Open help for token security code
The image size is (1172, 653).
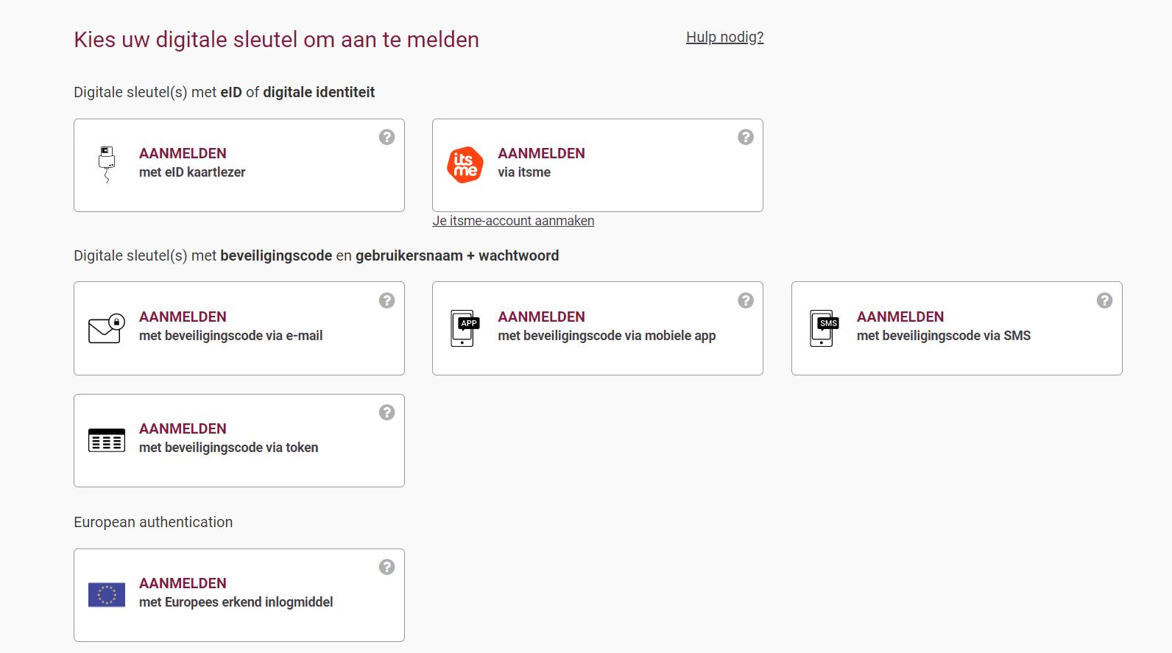coord(386,412)
